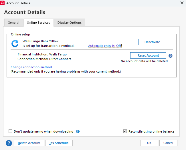Open the large help icon at bottom left

[x=9, y=143]
